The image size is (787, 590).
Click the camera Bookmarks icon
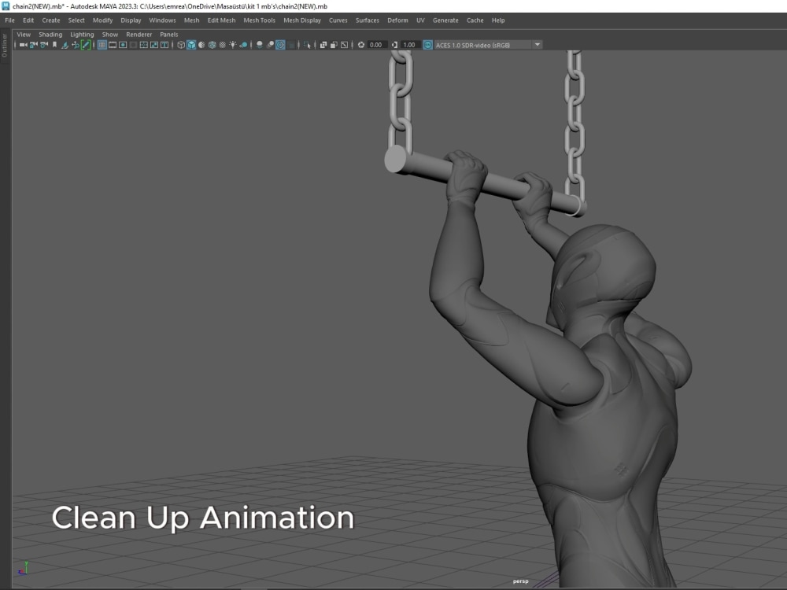tap(54, 45)
